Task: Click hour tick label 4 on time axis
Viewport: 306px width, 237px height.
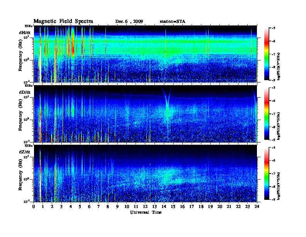Action: [x=71, y=207]
